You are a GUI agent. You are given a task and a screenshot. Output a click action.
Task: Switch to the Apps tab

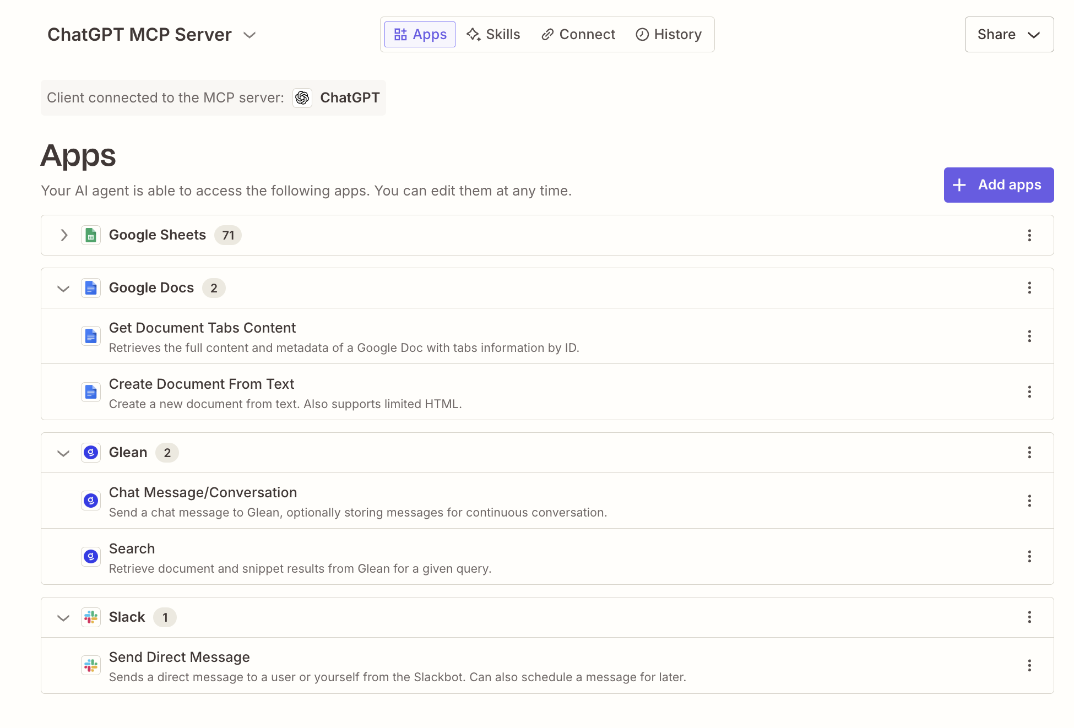pyautogui.click(x=420, y=35)
